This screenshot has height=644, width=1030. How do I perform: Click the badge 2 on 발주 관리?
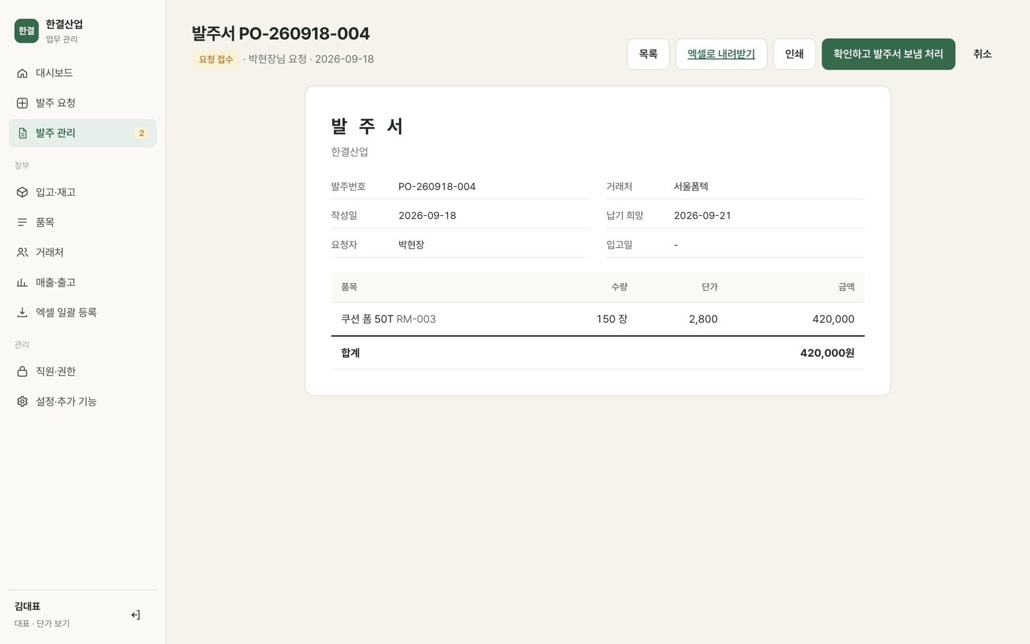click(142, 133)
